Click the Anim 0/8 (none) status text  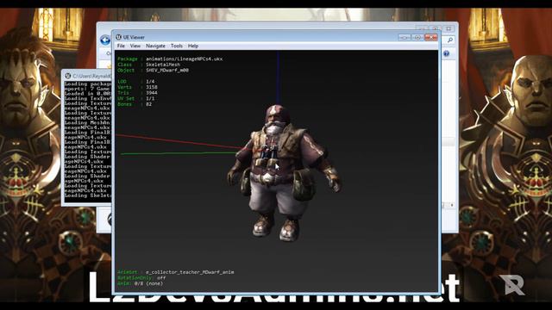click(140, 283)
